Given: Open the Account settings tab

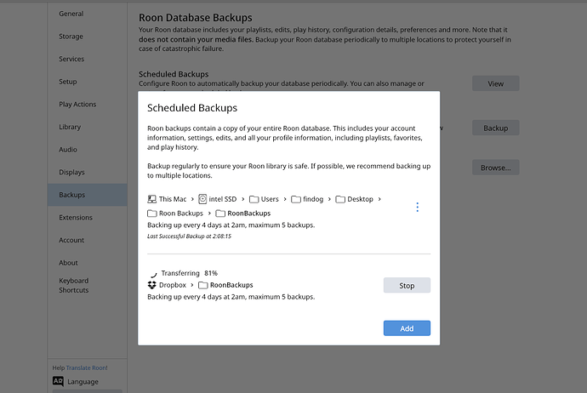Looking at the screenshot, I should 88,240.
